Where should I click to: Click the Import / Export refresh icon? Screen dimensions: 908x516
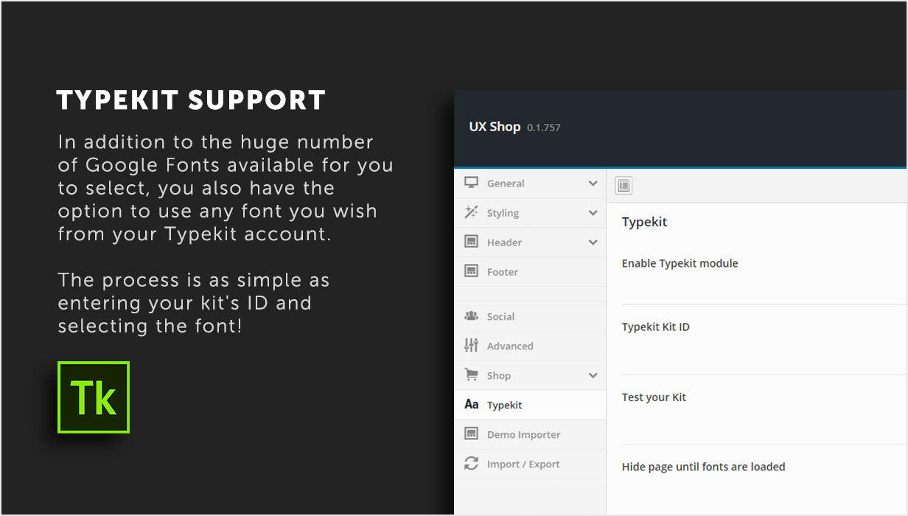tap(471, 464)
